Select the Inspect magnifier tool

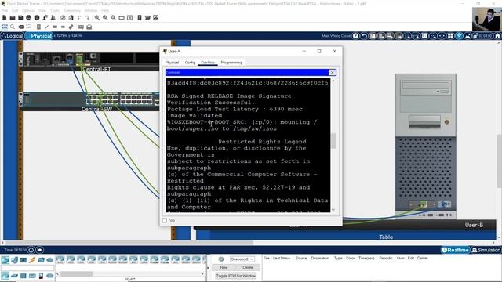pos(13,27)
